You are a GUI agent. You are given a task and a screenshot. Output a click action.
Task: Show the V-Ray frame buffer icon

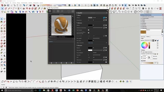(73, 11)
